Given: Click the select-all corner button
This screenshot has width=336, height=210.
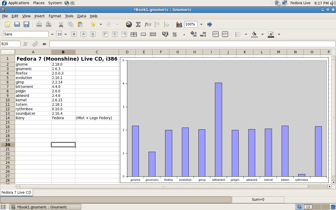Looking at the screenshot, I should [x=8, y=52].
